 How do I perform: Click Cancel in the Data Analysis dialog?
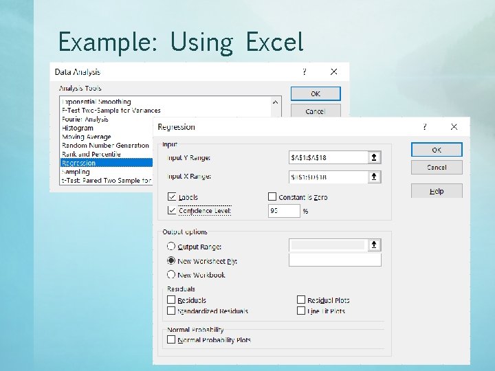316,111
